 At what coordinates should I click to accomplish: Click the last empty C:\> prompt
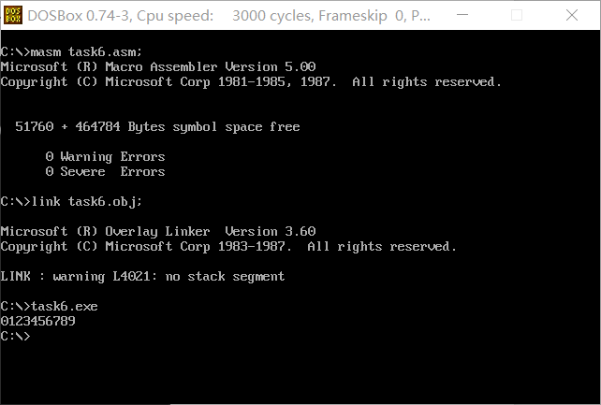[x=16, y=337]
